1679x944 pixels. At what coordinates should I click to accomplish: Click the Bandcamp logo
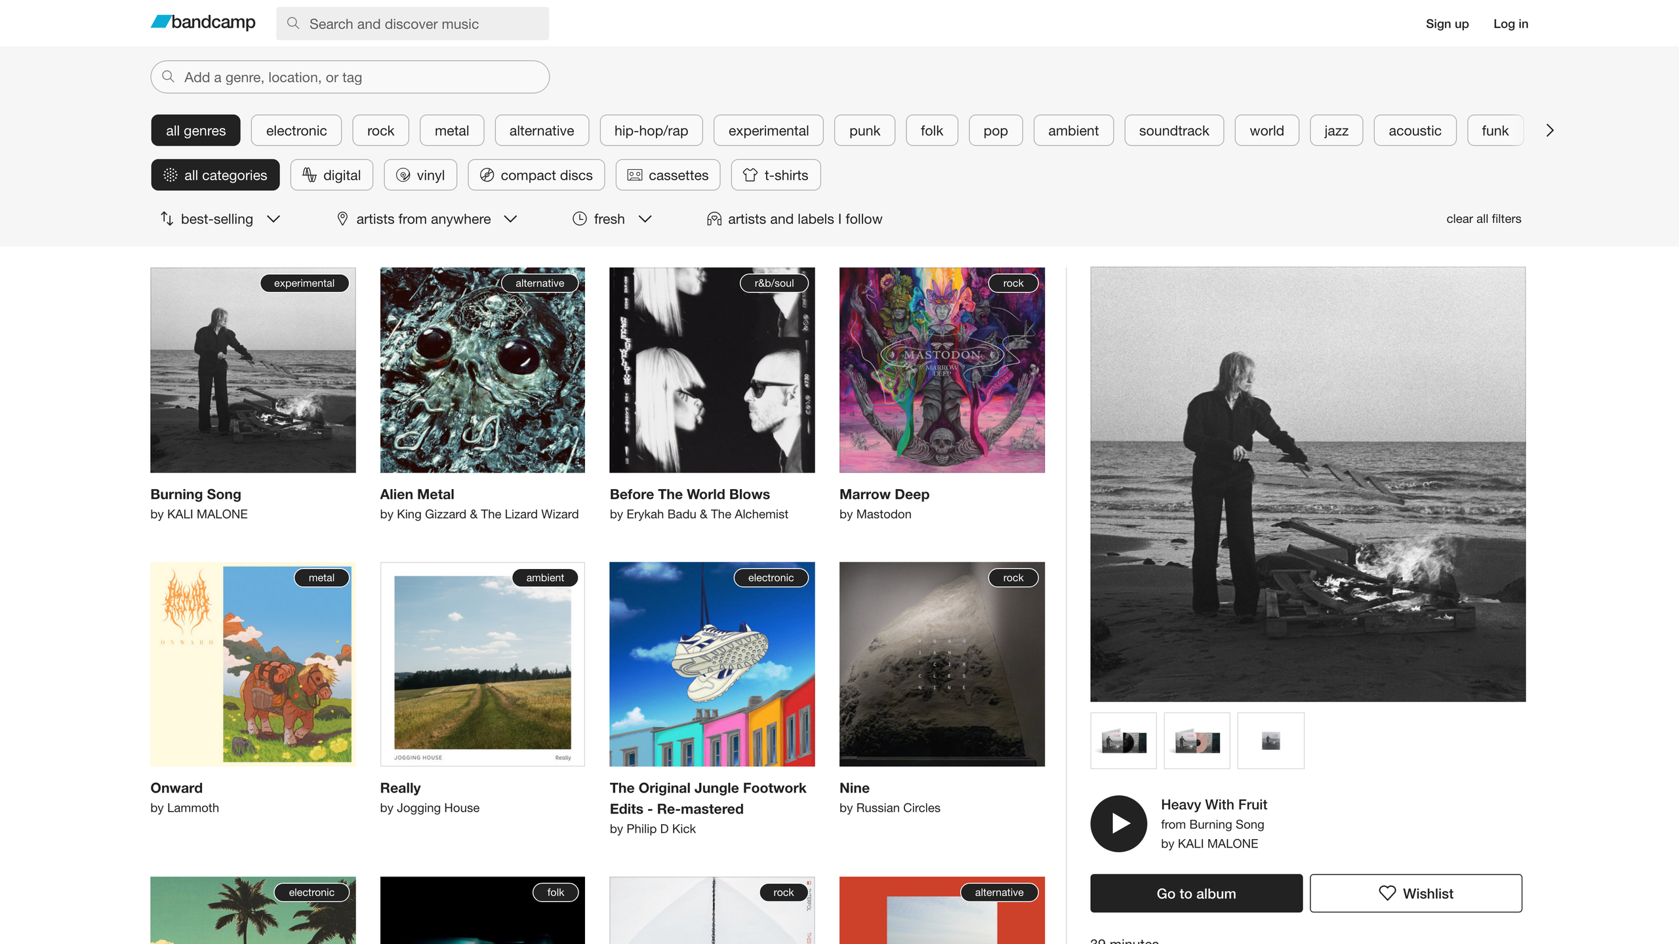[x=203, y=22]
